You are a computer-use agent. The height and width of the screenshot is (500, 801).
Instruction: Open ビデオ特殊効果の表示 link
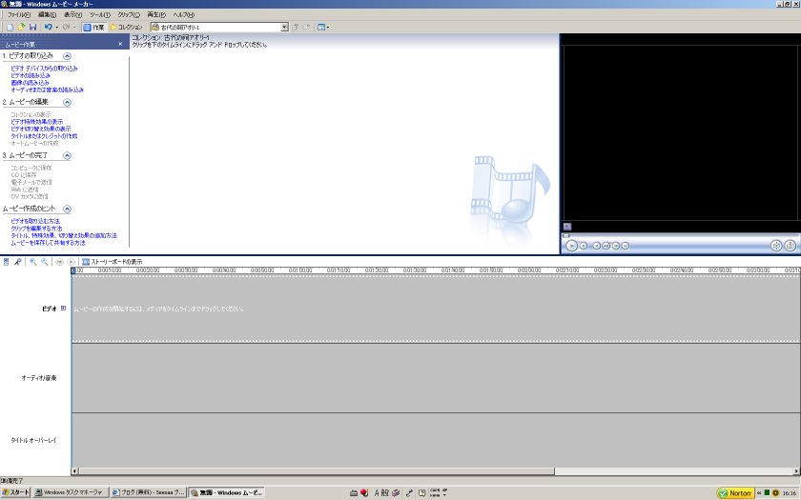coord(37,122)
